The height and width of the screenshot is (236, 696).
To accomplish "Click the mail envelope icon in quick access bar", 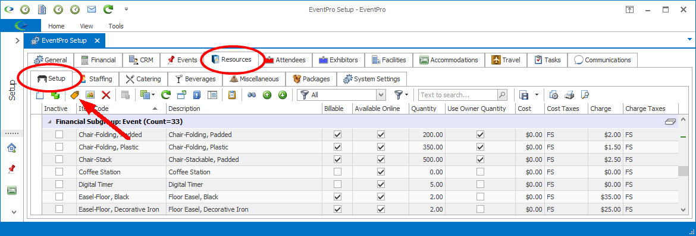I will (92, 9).
